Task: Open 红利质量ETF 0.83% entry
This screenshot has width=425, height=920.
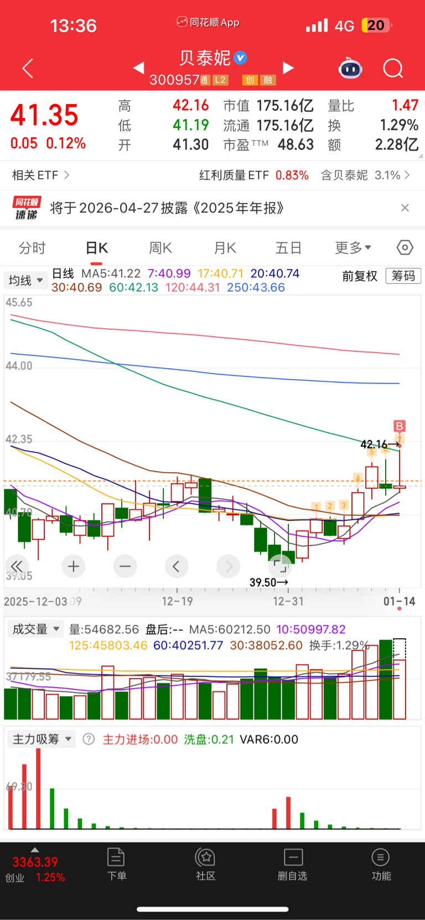Action: coord(253,175)
